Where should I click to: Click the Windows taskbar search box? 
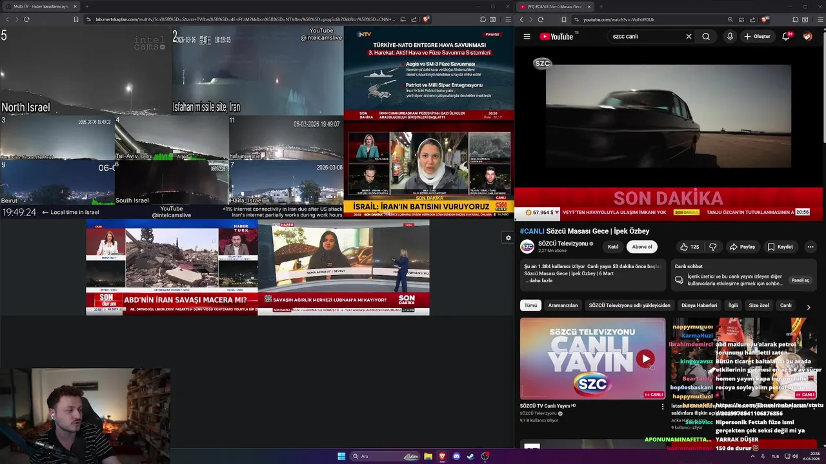[385, 456]
